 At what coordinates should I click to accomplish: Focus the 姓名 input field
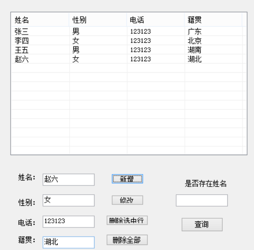pos(69,180)
